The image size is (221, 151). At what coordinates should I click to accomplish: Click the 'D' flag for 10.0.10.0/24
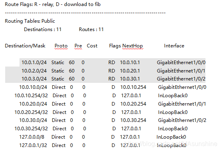pyautogui.click(x=113, y=87)
